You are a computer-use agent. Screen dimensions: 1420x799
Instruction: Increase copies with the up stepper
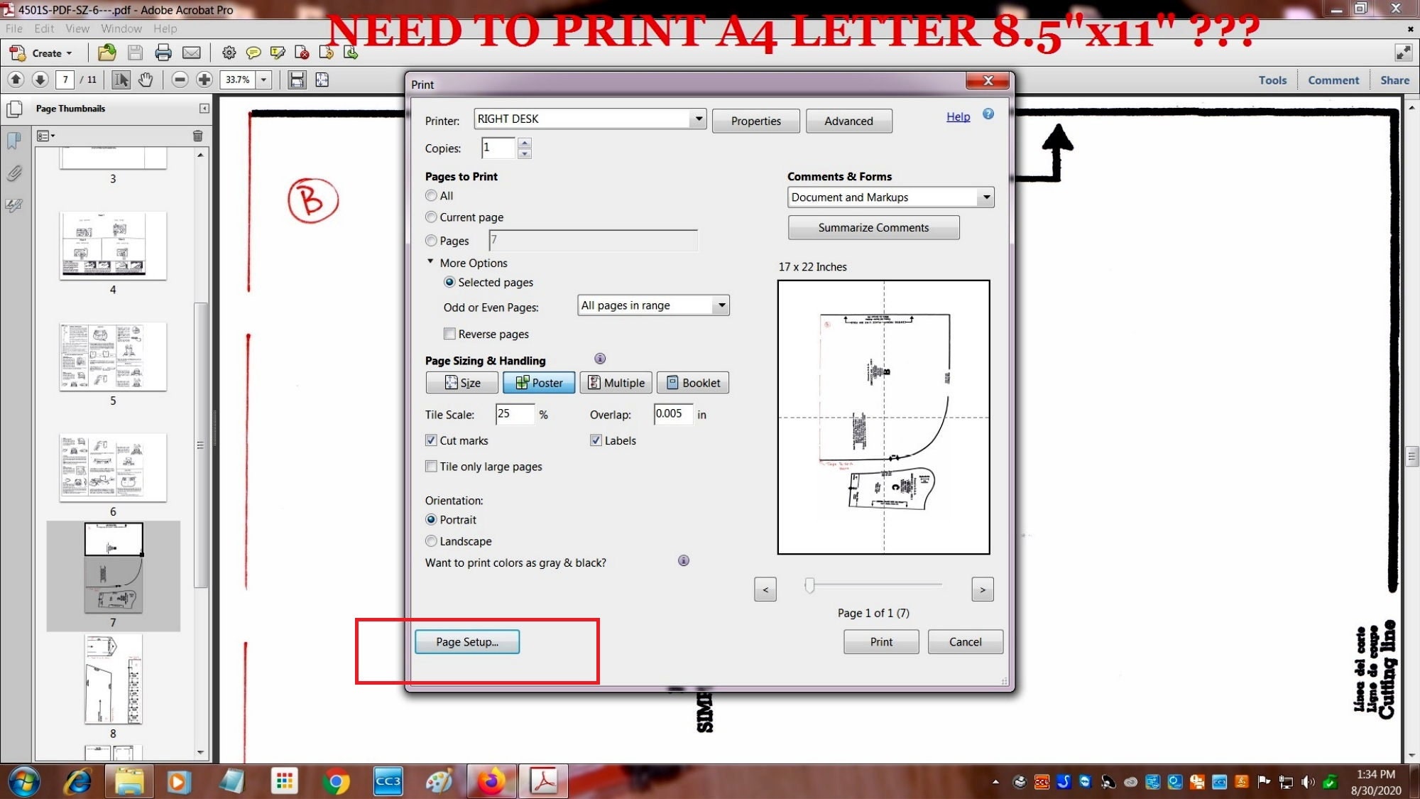coord(525,143)
